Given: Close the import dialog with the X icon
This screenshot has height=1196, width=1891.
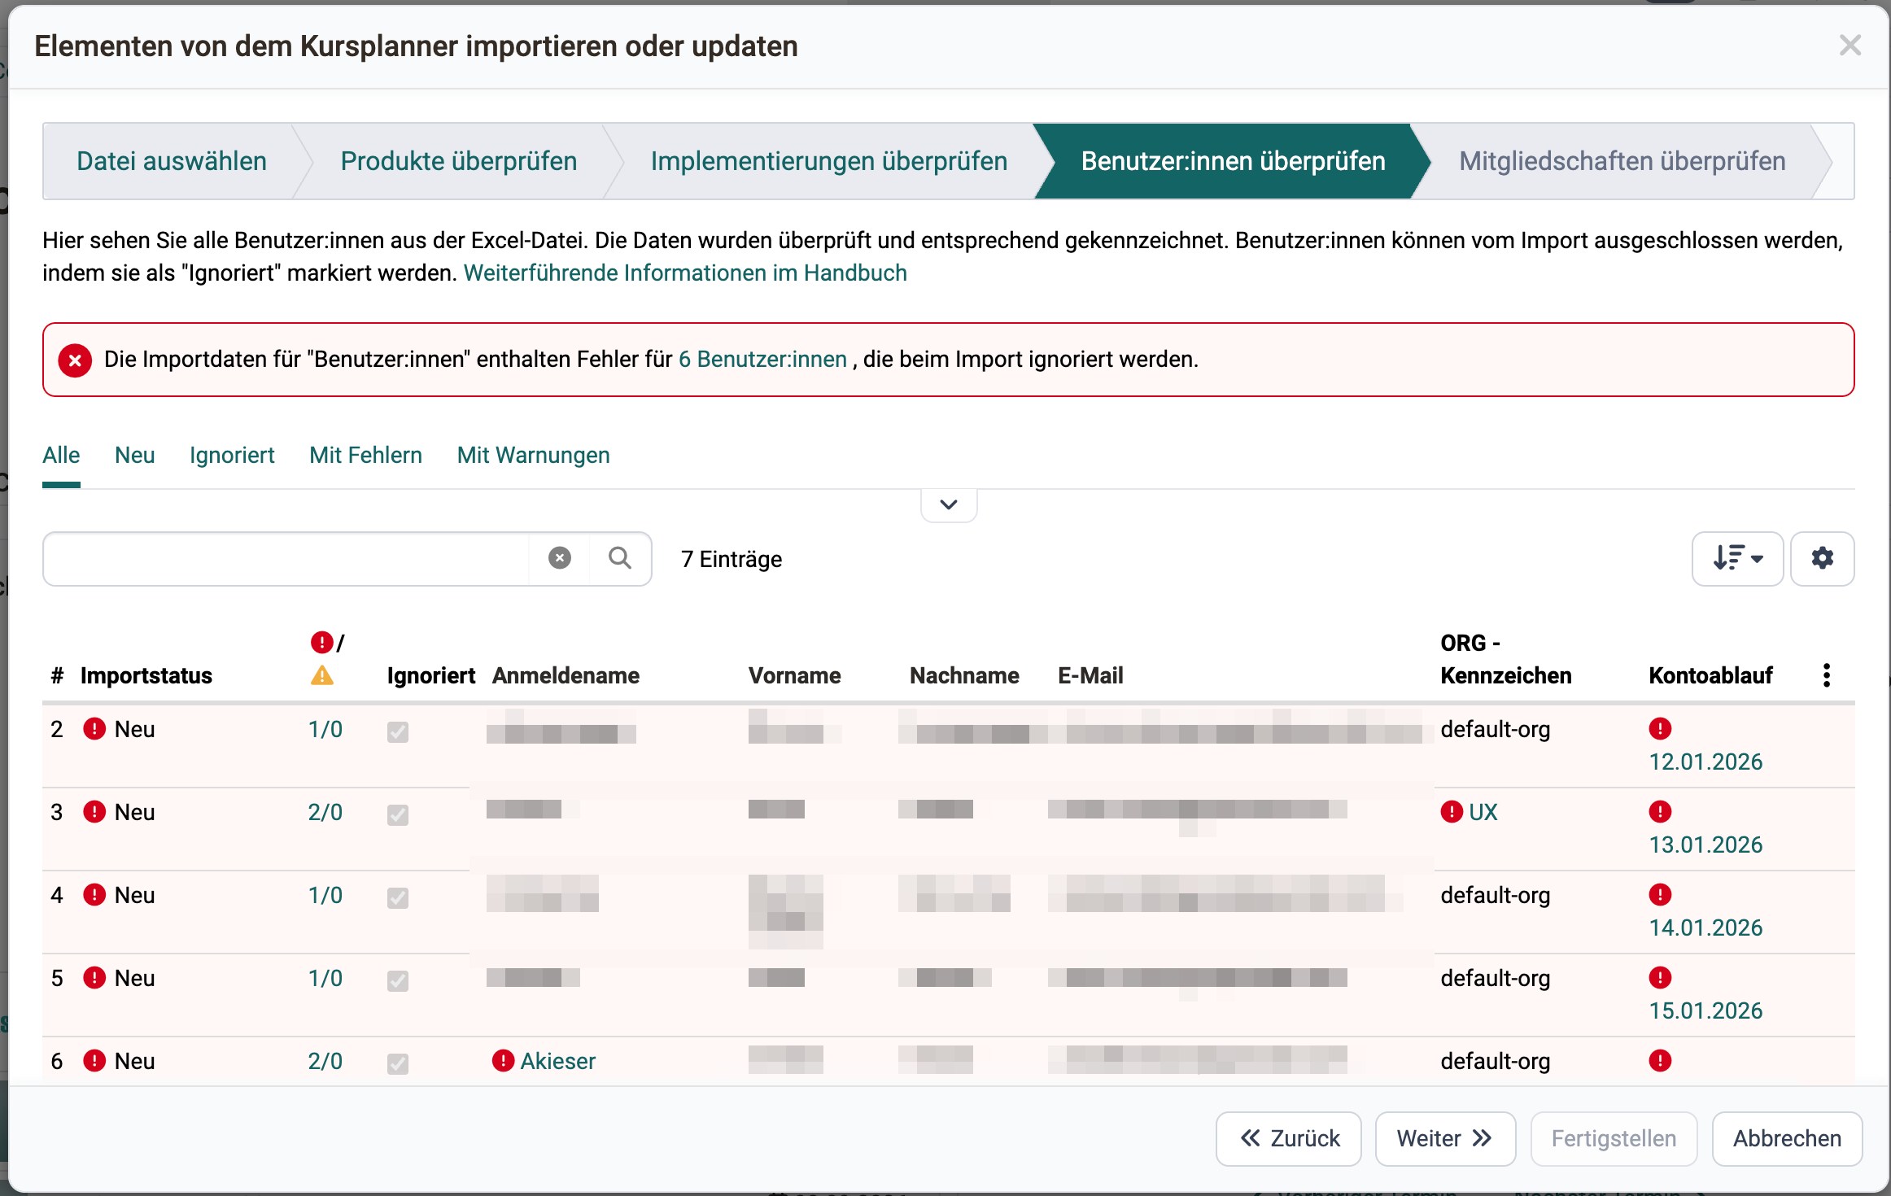Looking at the screenshot, I should [1850, 46].
